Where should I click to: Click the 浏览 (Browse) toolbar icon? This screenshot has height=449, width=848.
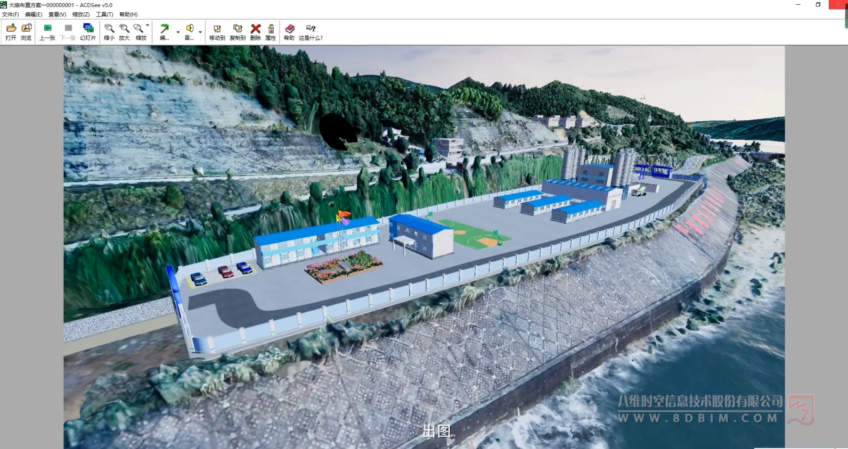tap(26, 31)
